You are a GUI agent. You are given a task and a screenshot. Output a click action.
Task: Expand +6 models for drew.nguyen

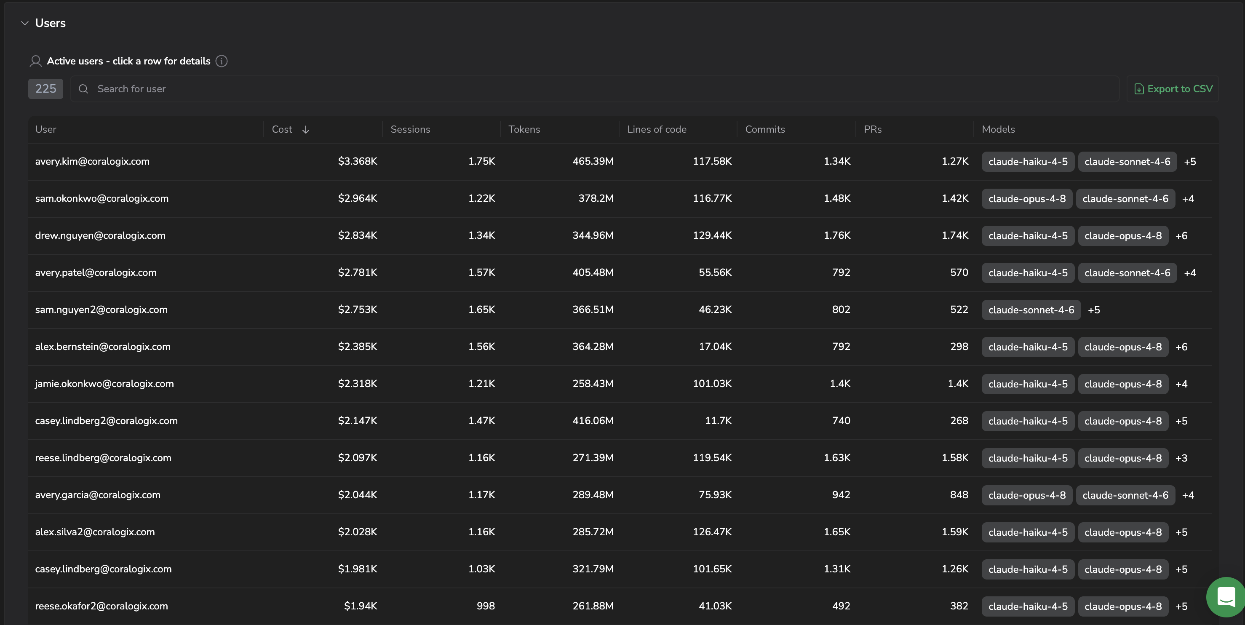click(1181, 236)
